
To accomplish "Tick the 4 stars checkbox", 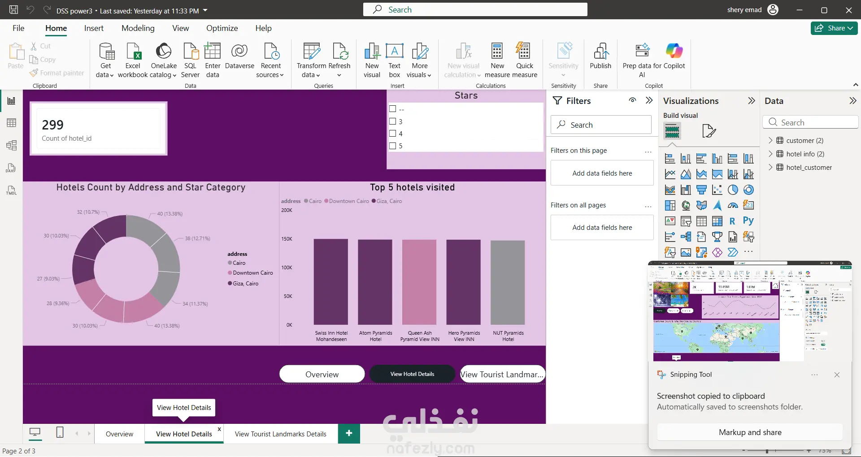I will (393, 133).
